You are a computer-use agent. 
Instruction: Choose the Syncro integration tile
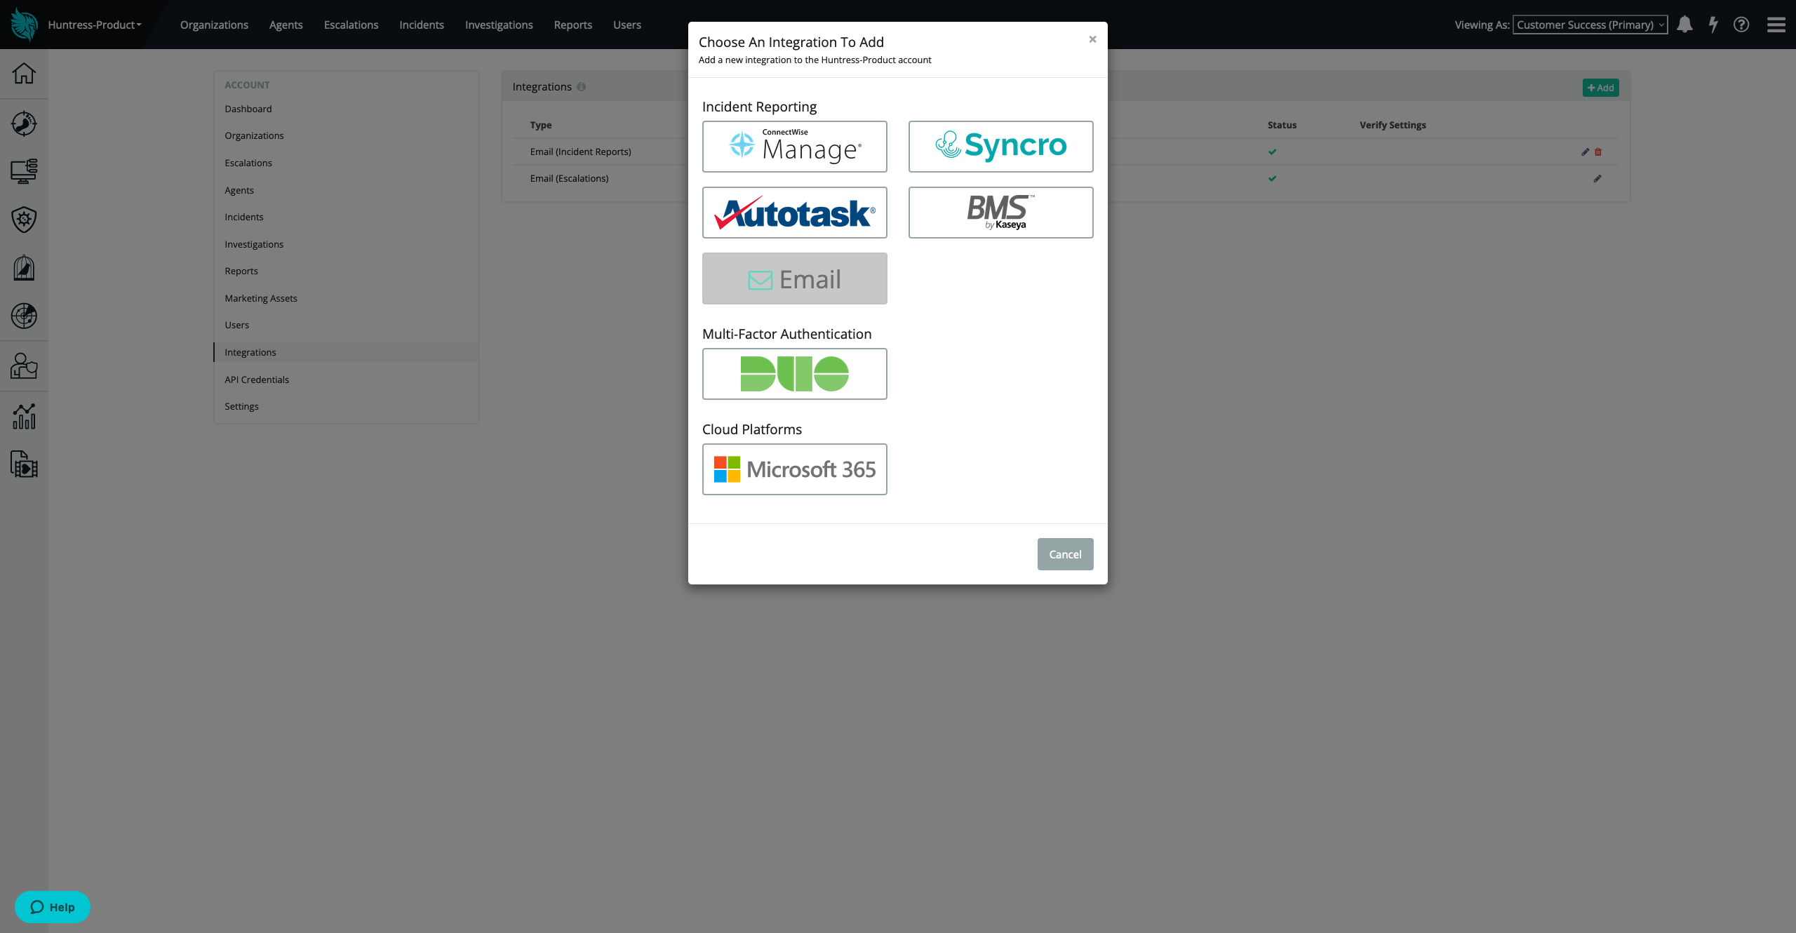[x=1000, y=147]
